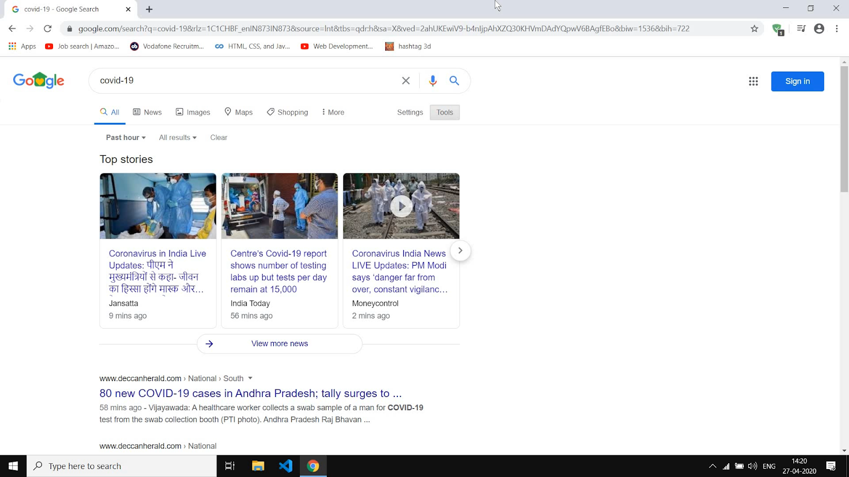Open the taskbar clock showing 14:20
849x477 pixels.
tap(799, 466)
